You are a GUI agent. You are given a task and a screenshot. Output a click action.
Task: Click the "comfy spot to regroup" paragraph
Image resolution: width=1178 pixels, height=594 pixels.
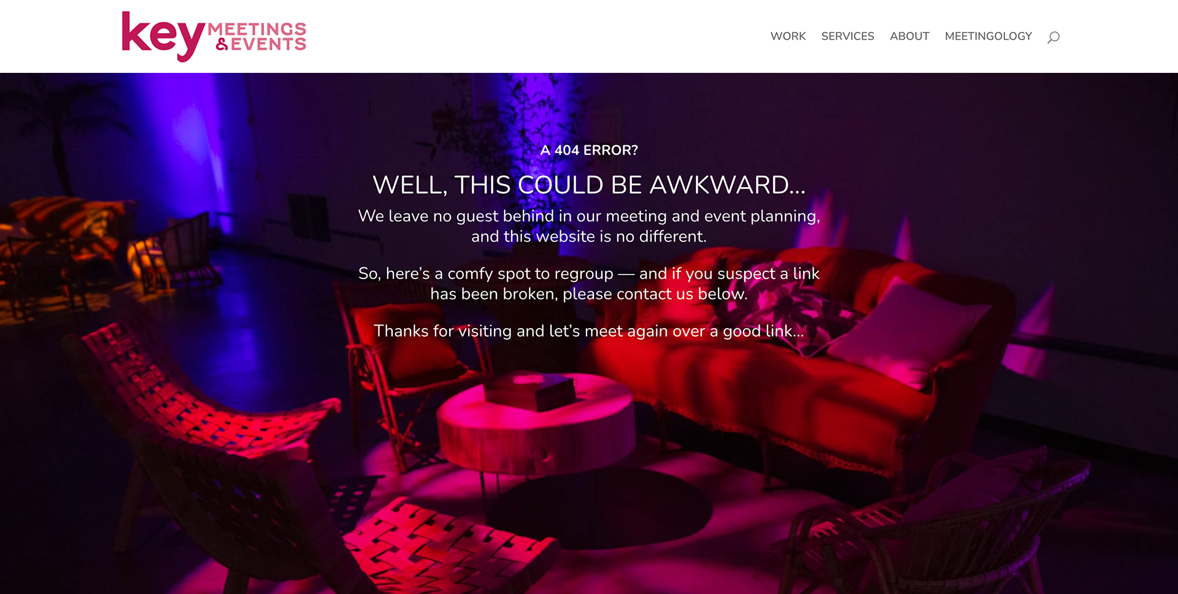point(589,284)
